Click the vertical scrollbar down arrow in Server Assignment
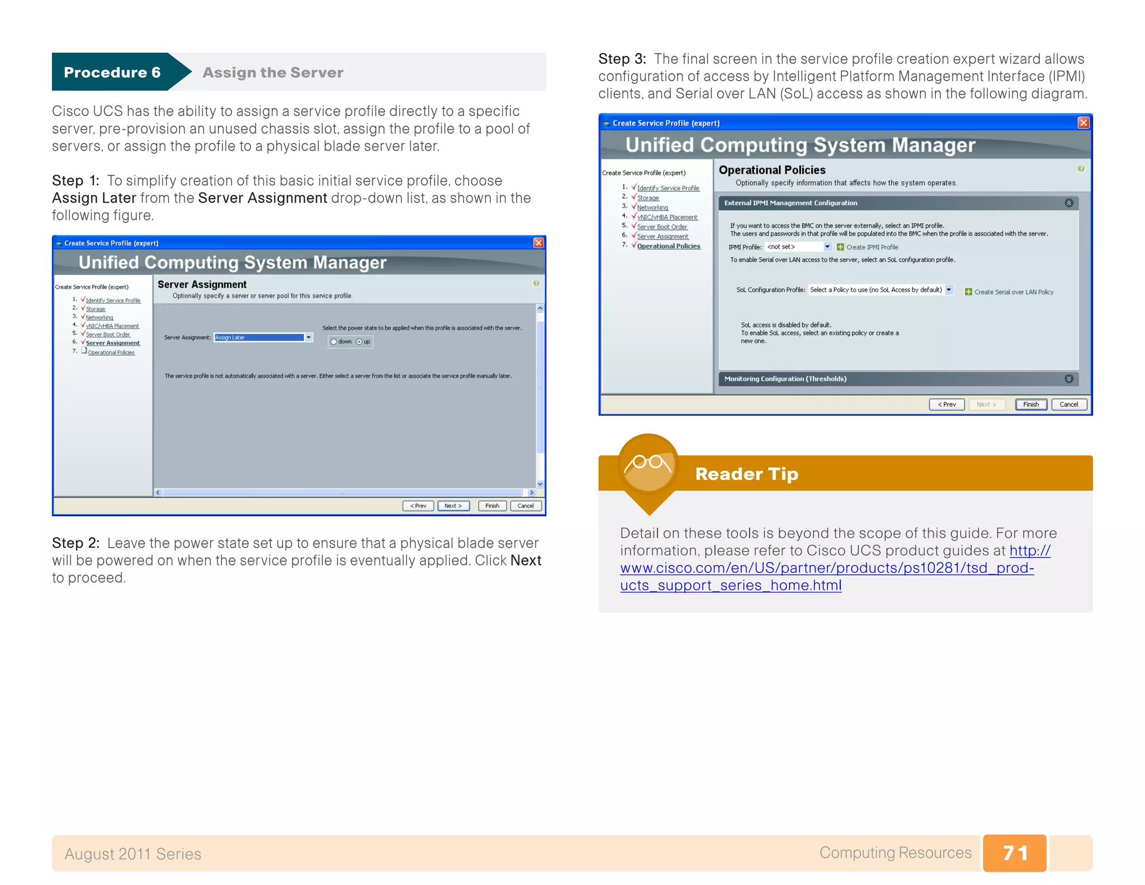1145x885 pixels. tap(540, 484)
